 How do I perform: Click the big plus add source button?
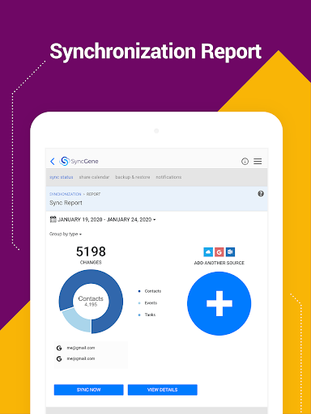(x=219, y=303)
